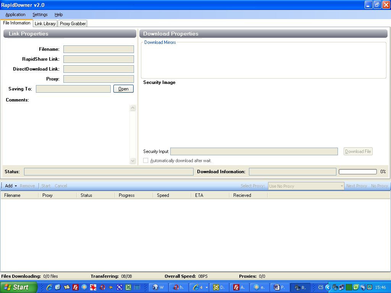Click No Proxy in the toolbar
The image size is (391, 293).
pos(379,186)
